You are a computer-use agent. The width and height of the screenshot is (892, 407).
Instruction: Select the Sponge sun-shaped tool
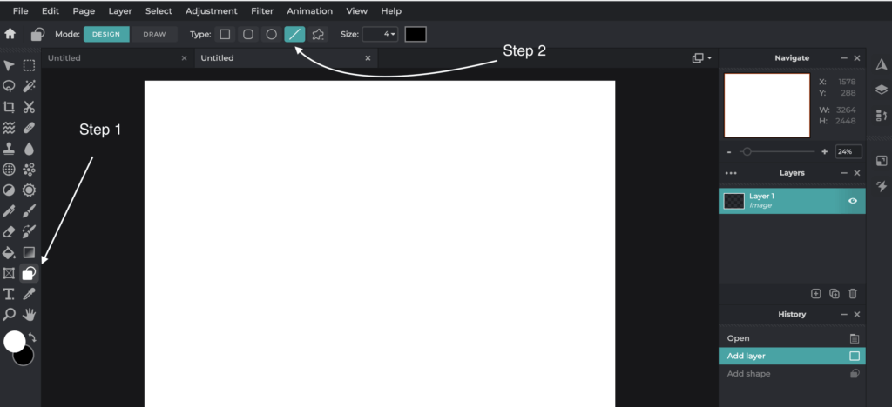click(x=29, y=190)
